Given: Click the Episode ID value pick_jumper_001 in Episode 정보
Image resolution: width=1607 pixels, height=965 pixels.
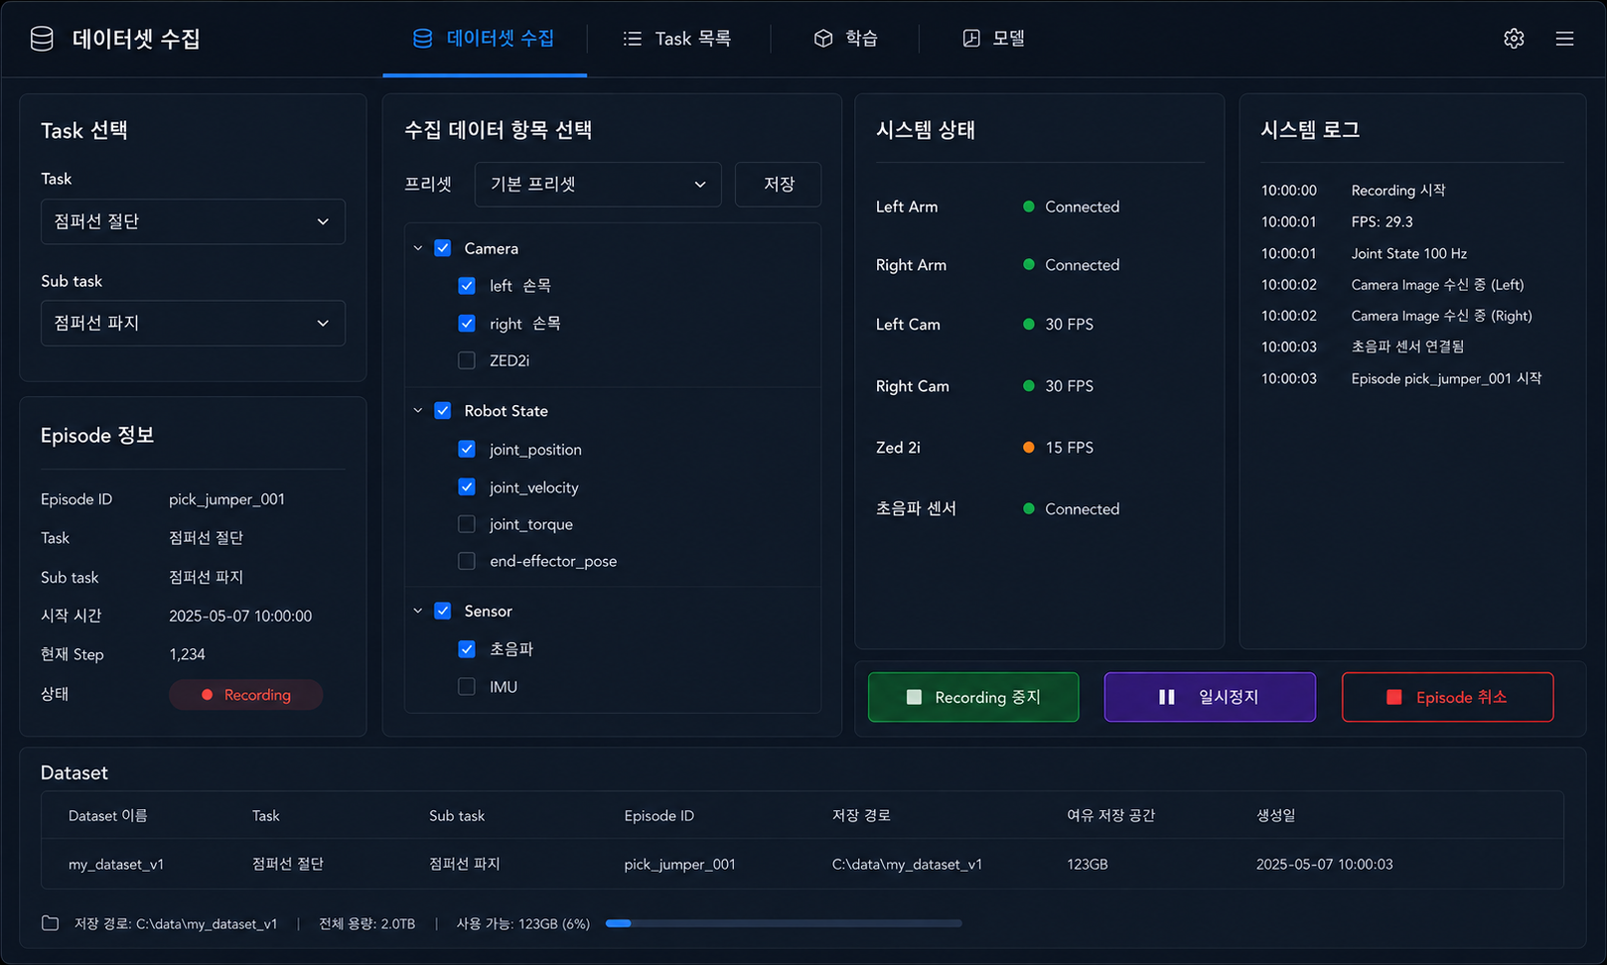Looking at the screenshot, I should 226,499.
